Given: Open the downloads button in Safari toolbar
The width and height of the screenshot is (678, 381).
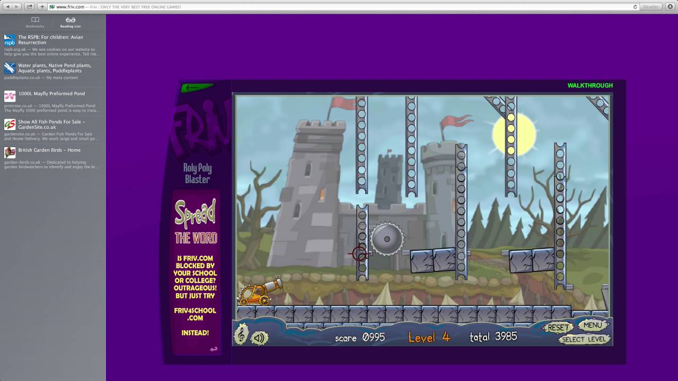Looking at the screenshot, I should coord(670,7).
